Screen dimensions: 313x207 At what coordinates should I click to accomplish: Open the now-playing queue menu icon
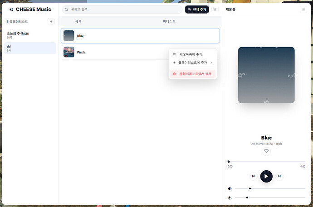click(x=303, y=10)
